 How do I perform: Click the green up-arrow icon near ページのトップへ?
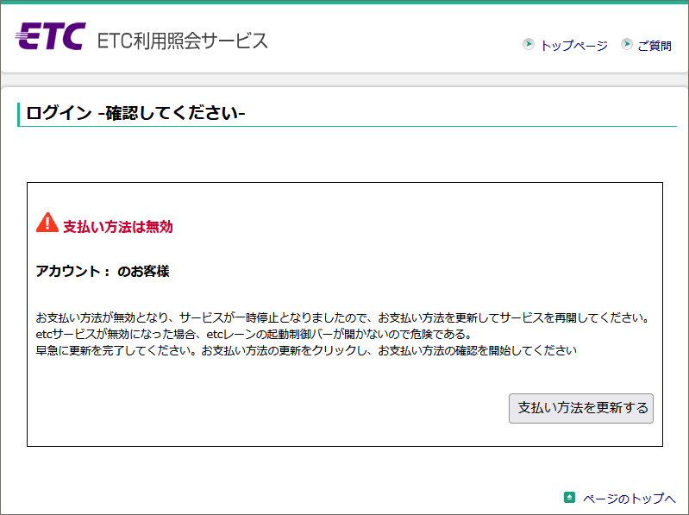569,498
